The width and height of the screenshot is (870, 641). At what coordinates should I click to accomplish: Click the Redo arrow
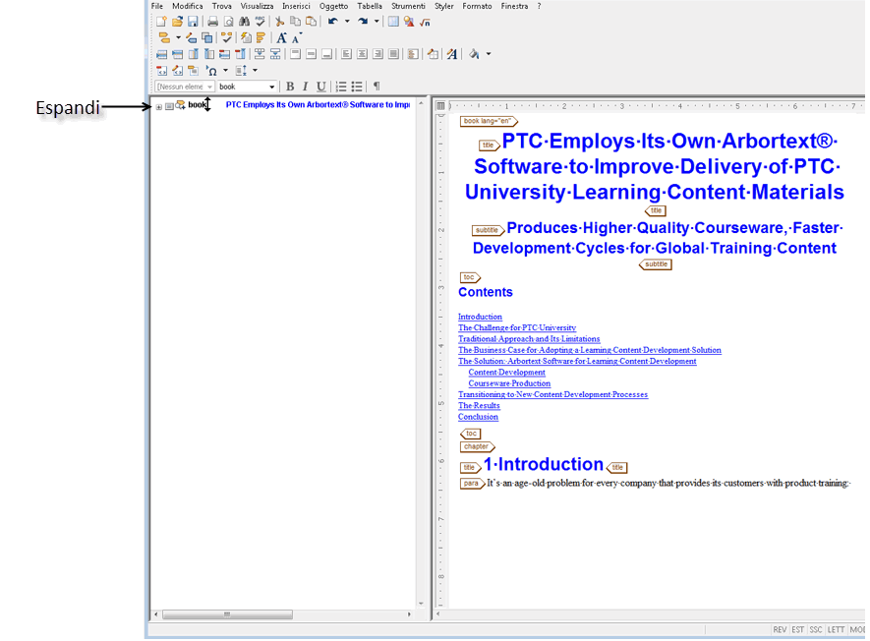363,22
